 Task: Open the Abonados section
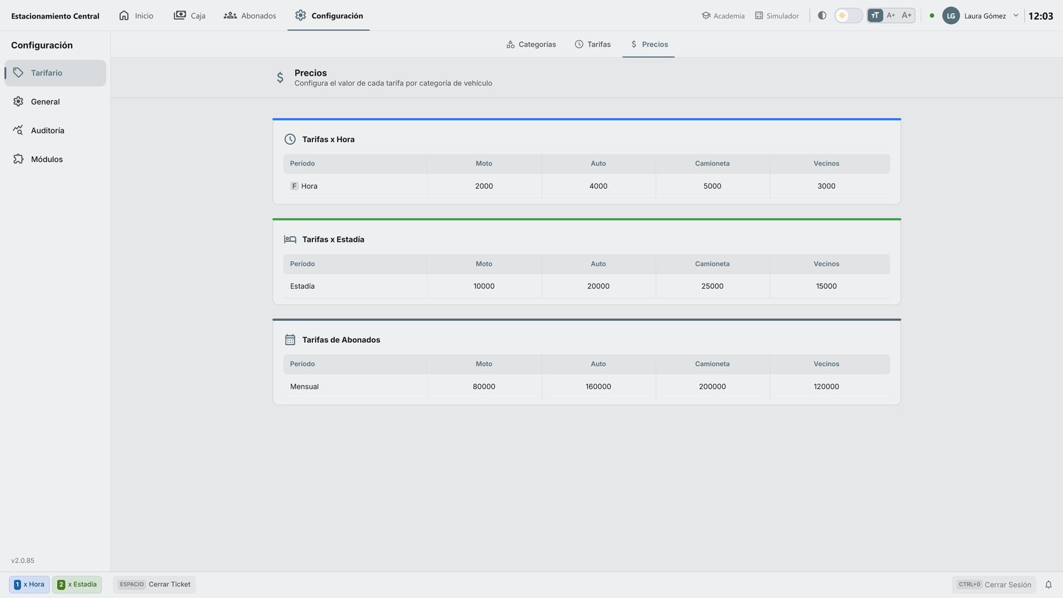[250, 15]
